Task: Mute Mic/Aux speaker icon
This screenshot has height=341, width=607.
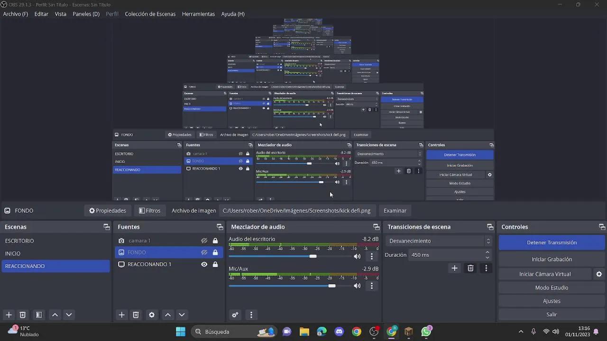Action: pyautogui.click(x=357, y=286)
